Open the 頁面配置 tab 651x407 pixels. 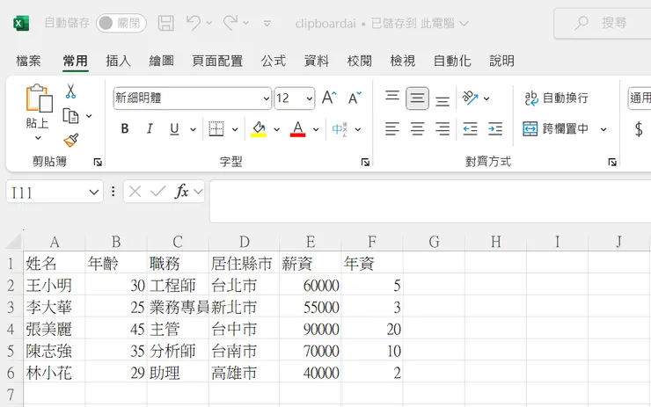[x=217, y=61]
